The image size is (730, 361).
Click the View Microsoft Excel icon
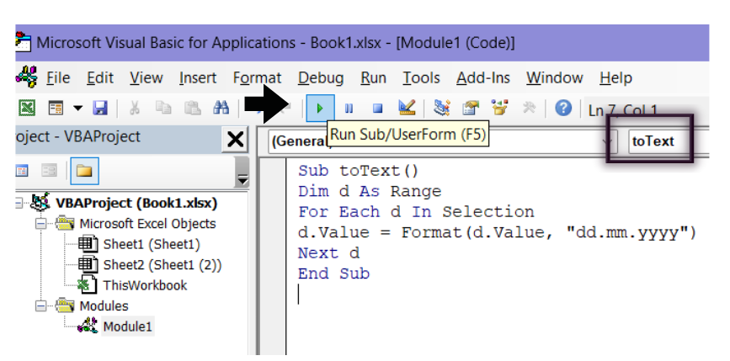tap(27, 109)
